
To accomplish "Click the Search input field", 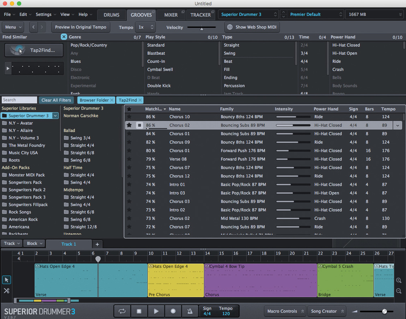I will pyautogui.click(x=19, y=100).
